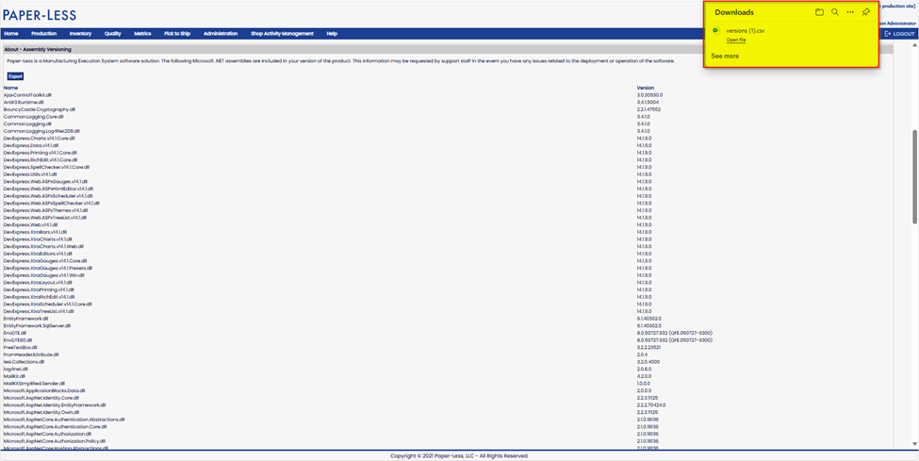Screen dimensions: 919x461
Task: Click version value 3.0.30930.0
Action: pos(650,94)
